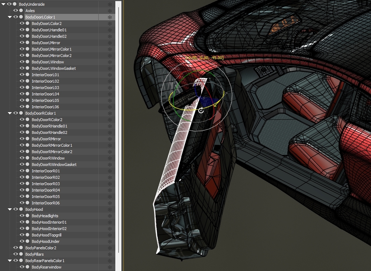Select InteriorDoorR05 in the list

pyautogui.click(x=46, y=197)
